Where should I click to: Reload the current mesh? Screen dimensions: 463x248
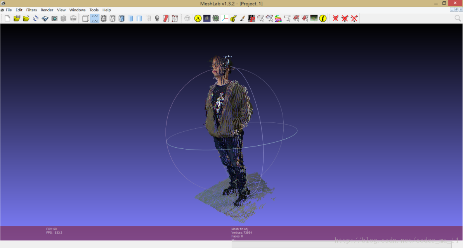click(x=35, y=19)
